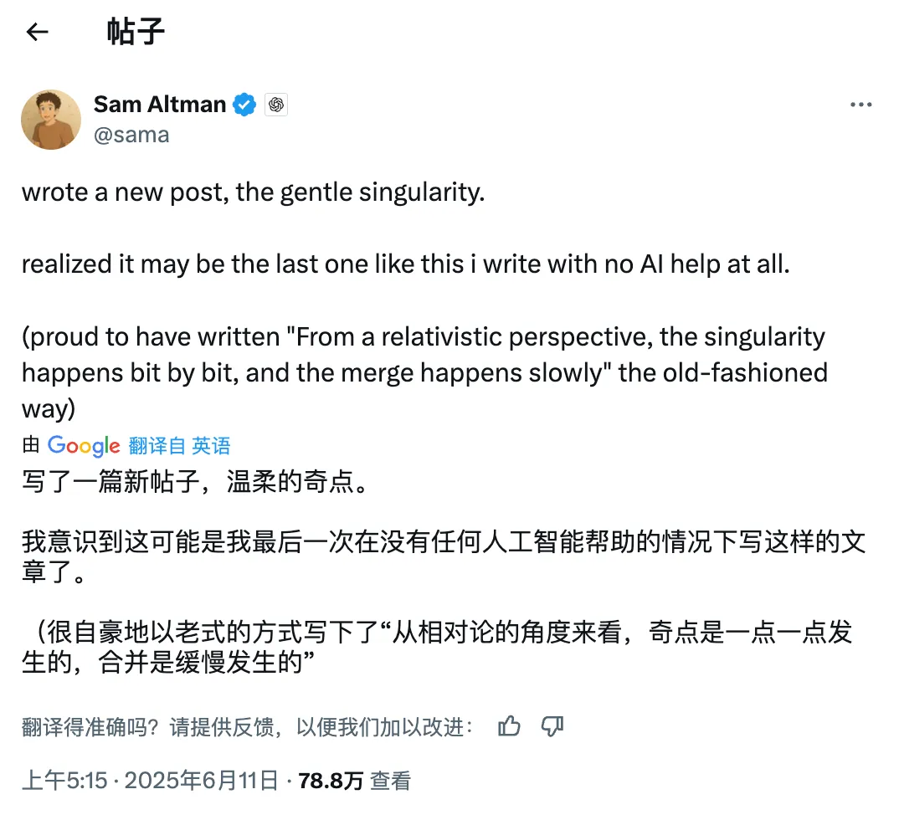
Task: Open the 78.8万 查看 view count
Action: pyautogui.click(x=355, y=781)
